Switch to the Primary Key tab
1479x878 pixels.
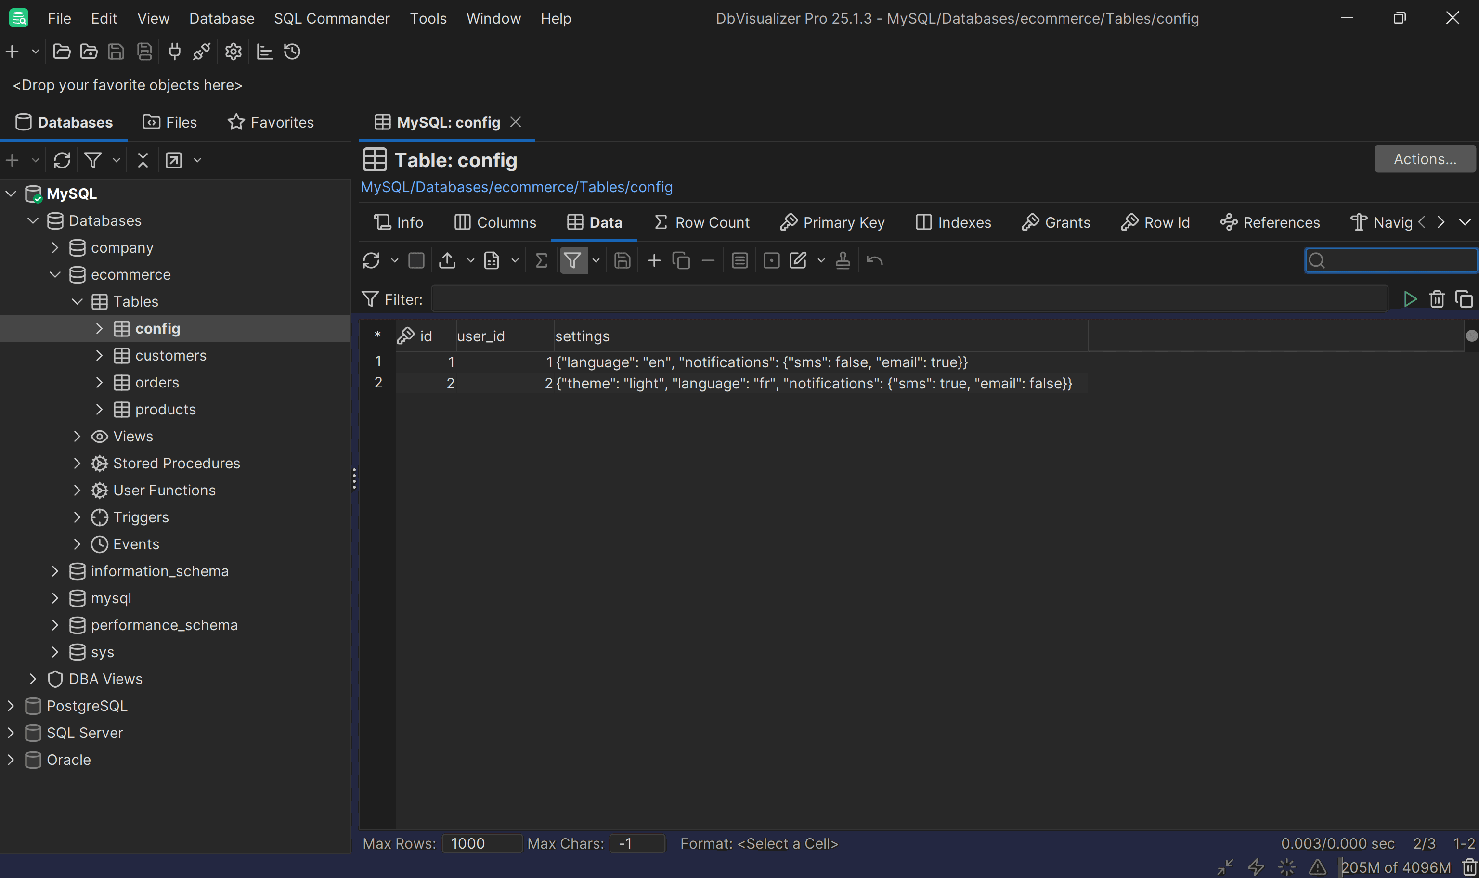click(x=832, y=222)
